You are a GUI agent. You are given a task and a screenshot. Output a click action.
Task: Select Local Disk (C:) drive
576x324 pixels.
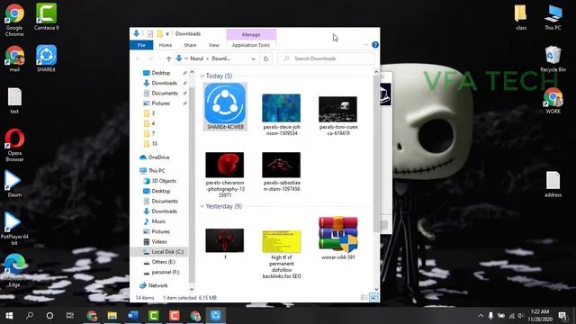point(167,252)
